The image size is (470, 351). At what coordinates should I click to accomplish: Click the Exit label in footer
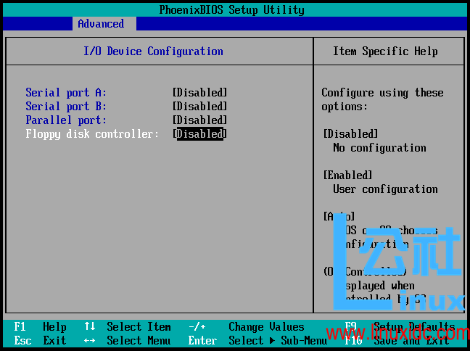tap(54, 341)
